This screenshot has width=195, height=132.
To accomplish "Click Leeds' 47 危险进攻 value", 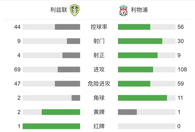I will click(x=18, y=84).
